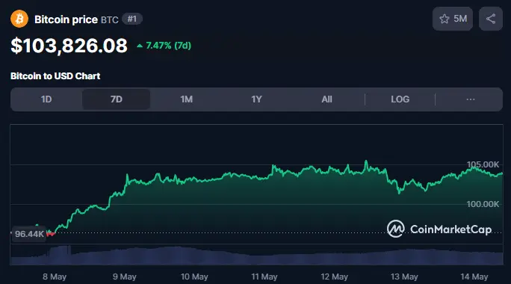
Task: Click the star watchlist icon
Action: point(445,19)
